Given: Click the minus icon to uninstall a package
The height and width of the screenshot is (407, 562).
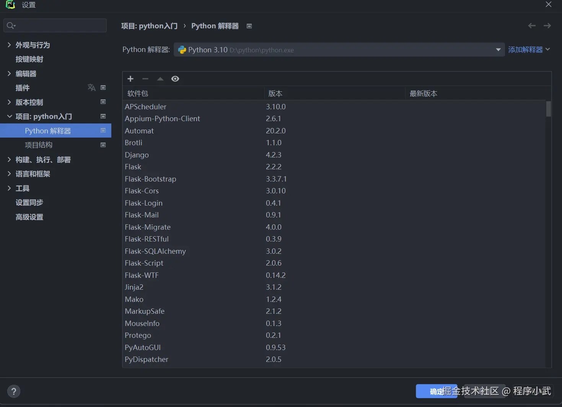Looking at the screenshot, I should coord(145,79).
